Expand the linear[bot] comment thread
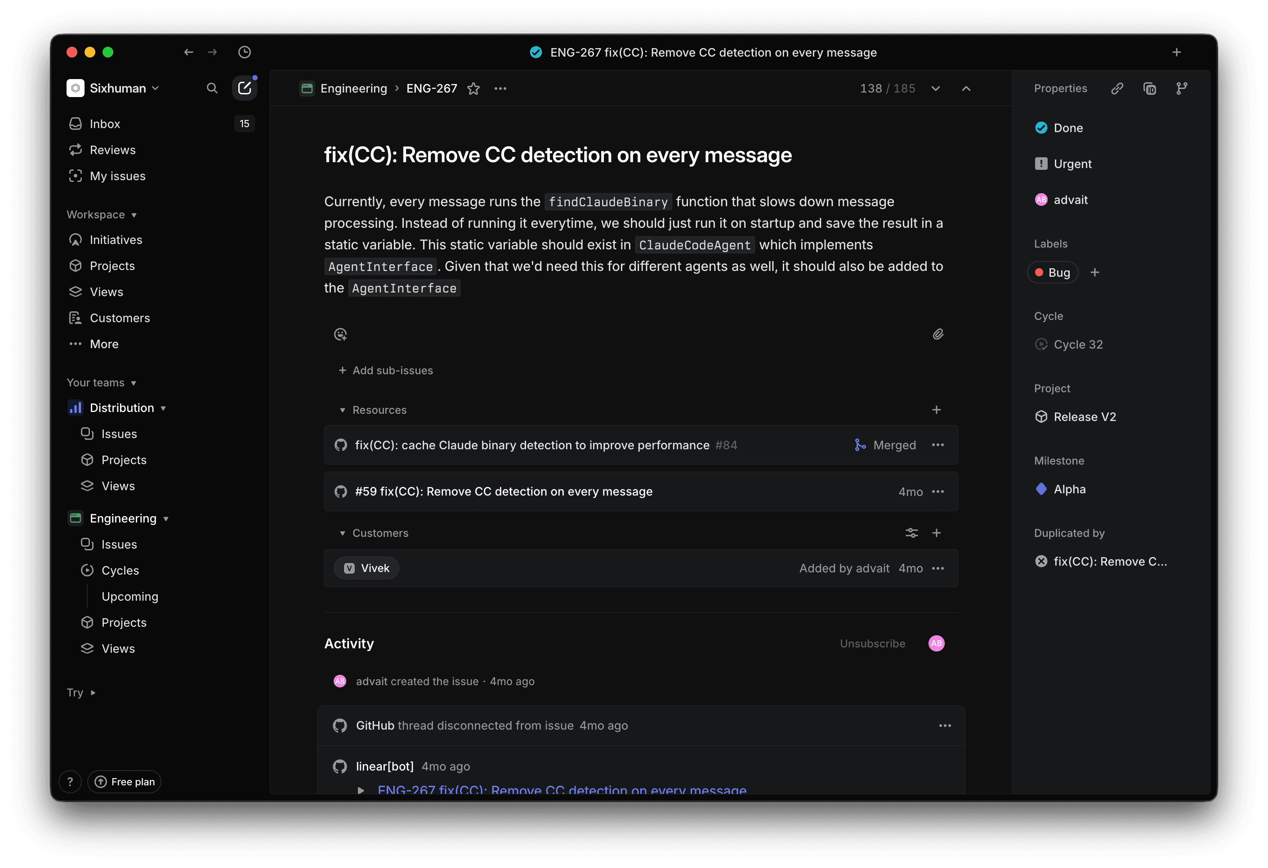Viewport: 1268px width, 868px height. coord(361,791)
